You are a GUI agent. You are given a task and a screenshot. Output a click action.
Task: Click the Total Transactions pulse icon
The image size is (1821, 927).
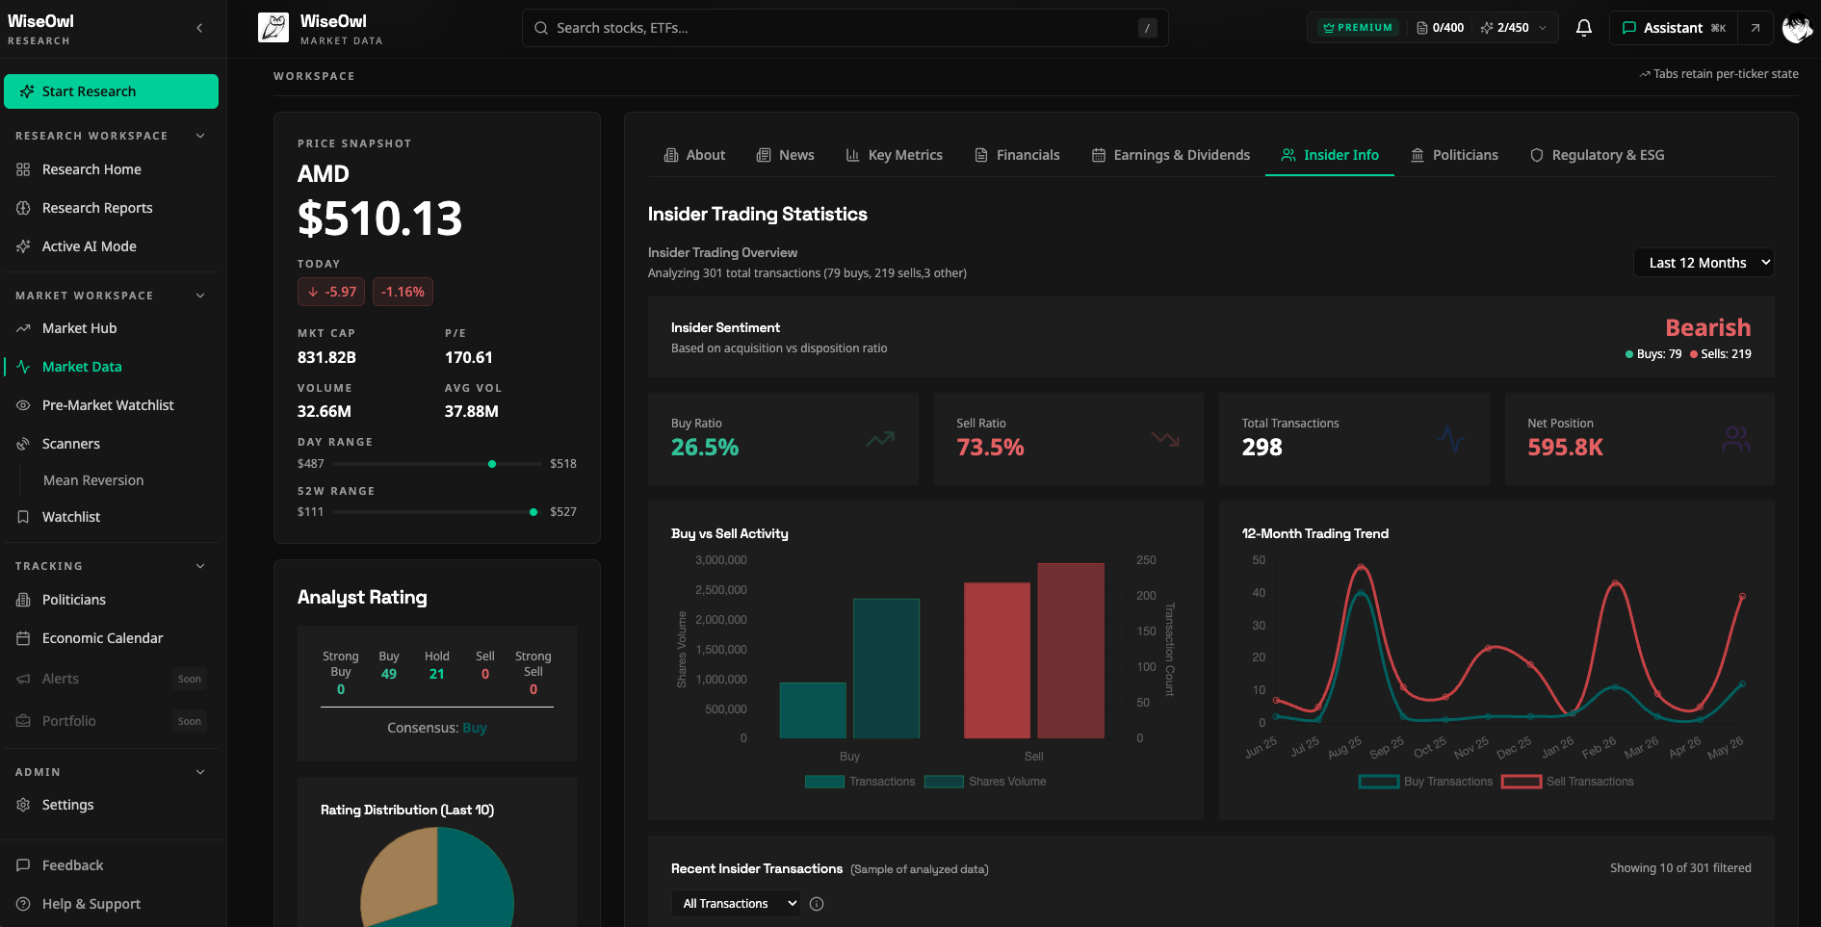pyautogui.click(x=1450, y=439)
